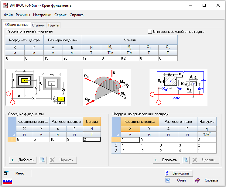Screen dimensions: 226x187
Task: Add a row to Соседние фундаменты table
Action: coord(23,160)
